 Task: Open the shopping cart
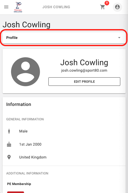click(x=103, y=7)
